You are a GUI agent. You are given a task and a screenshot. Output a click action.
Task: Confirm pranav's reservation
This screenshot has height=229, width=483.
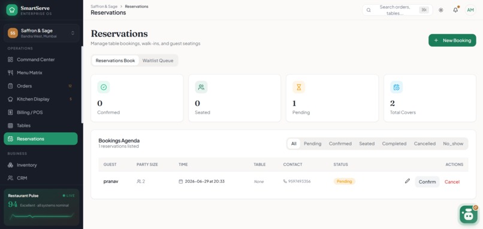[x=427, y=182]
